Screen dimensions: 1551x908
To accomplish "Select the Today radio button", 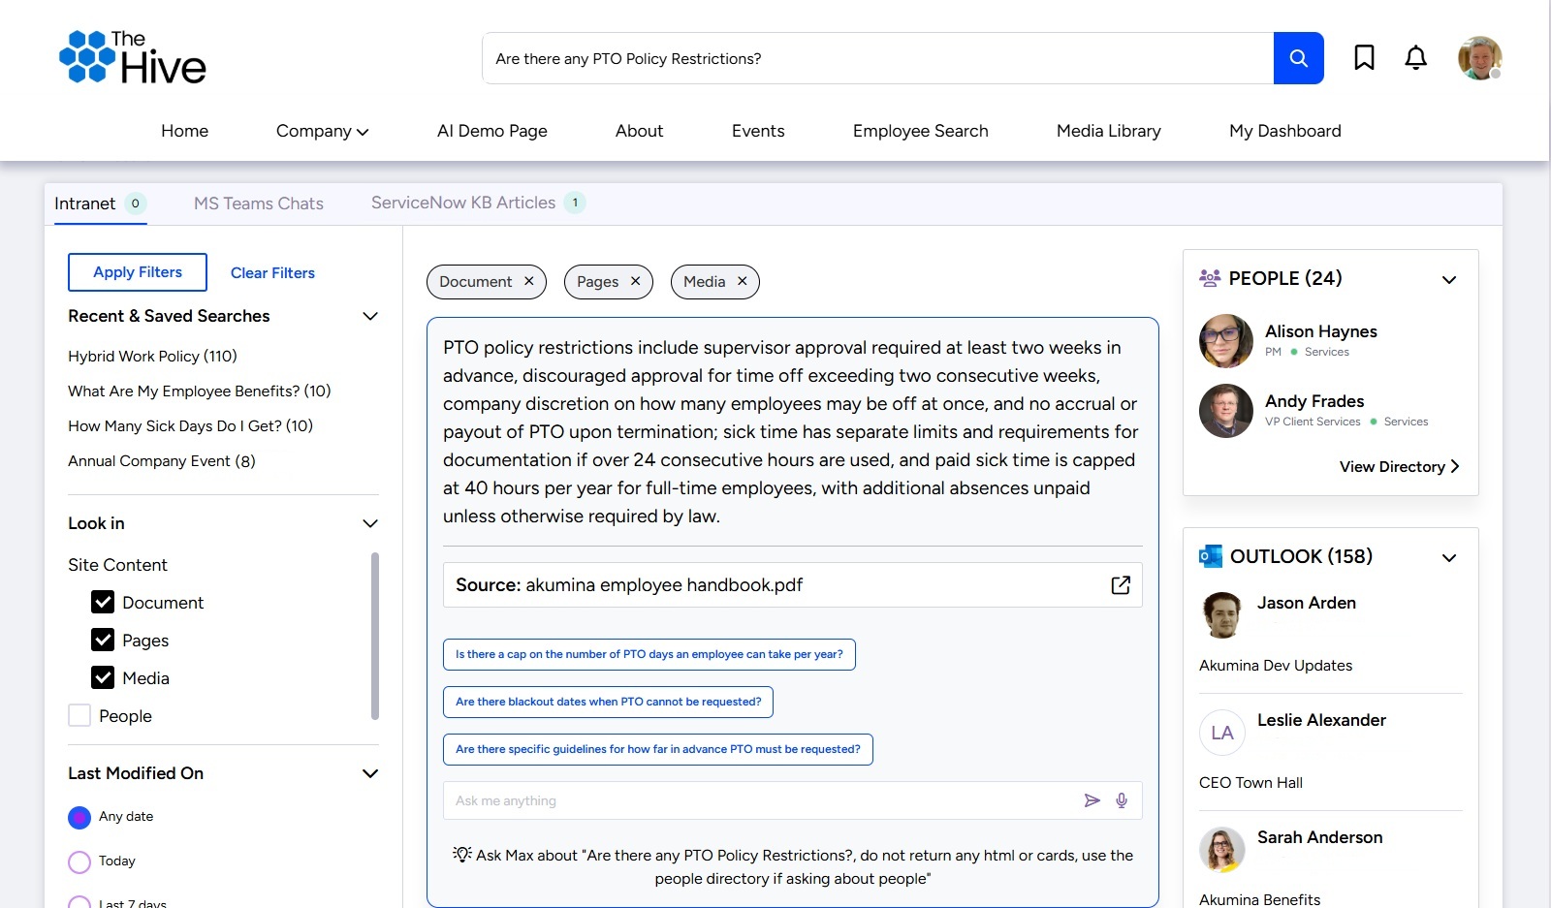I will pyautogui.click(x=79, y=861).
